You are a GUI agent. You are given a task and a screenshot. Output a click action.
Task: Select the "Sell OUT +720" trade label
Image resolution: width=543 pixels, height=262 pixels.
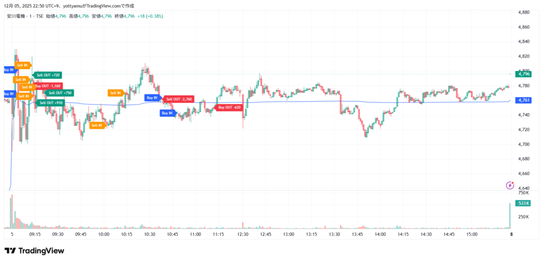pos(48,75)
